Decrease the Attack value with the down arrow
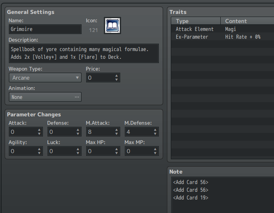Image resolution: width=274 pixels, height=213 pixels. tap(39, 134)
